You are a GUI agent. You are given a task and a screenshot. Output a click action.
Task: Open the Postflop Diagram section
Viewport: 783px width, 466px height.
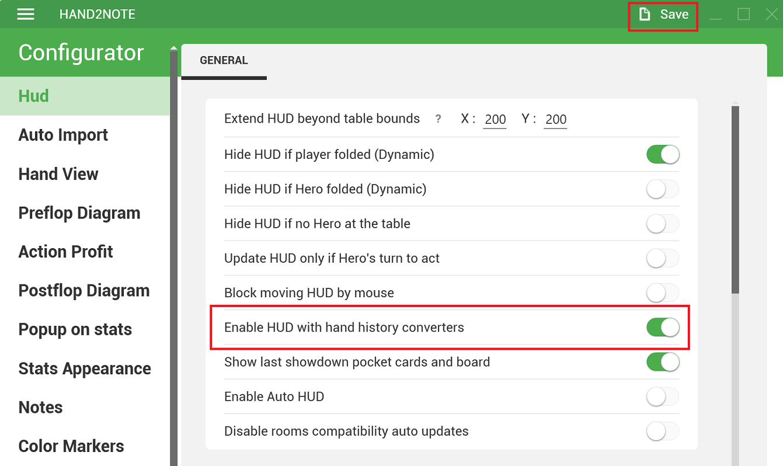pos(85,291)
